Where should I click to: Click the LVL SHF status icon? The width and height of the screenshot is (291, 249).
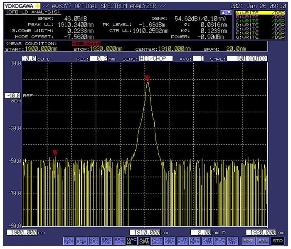coord(68,241)
